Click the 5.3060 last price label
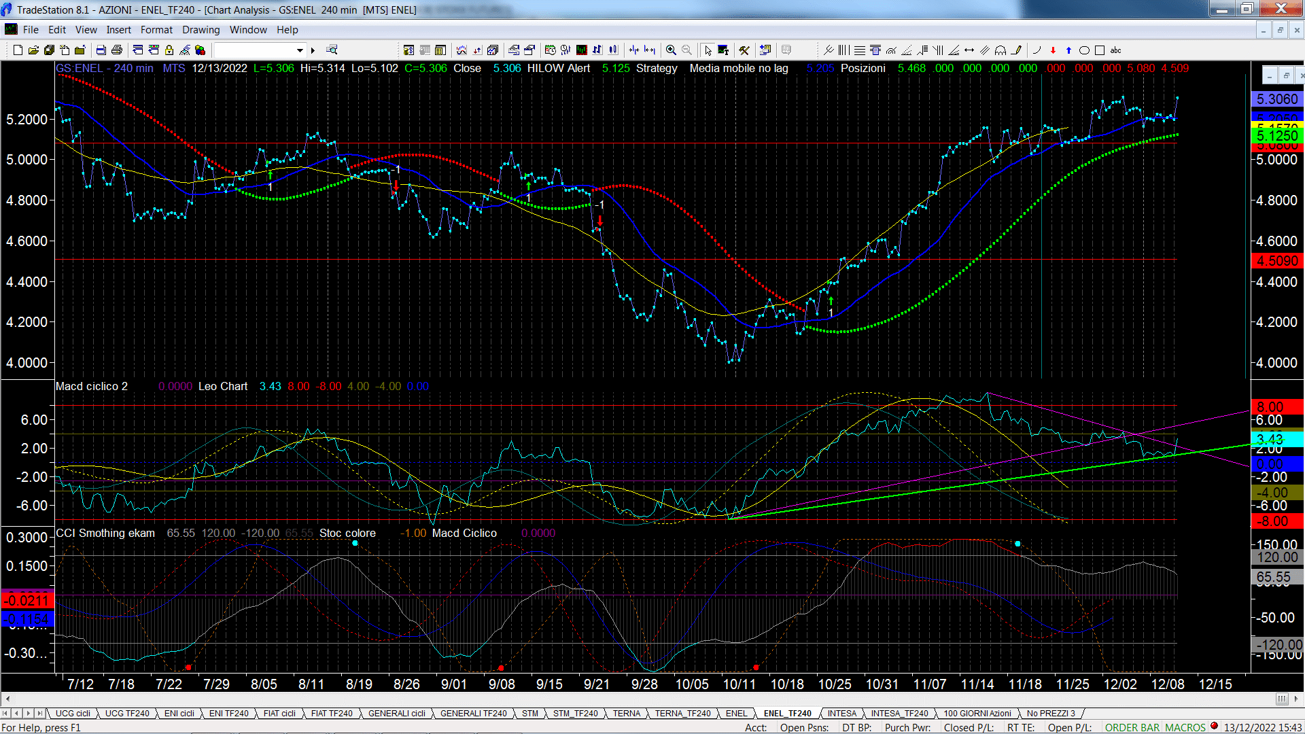The width and height of the screenshot is (1305, 734). [1276, 99]
